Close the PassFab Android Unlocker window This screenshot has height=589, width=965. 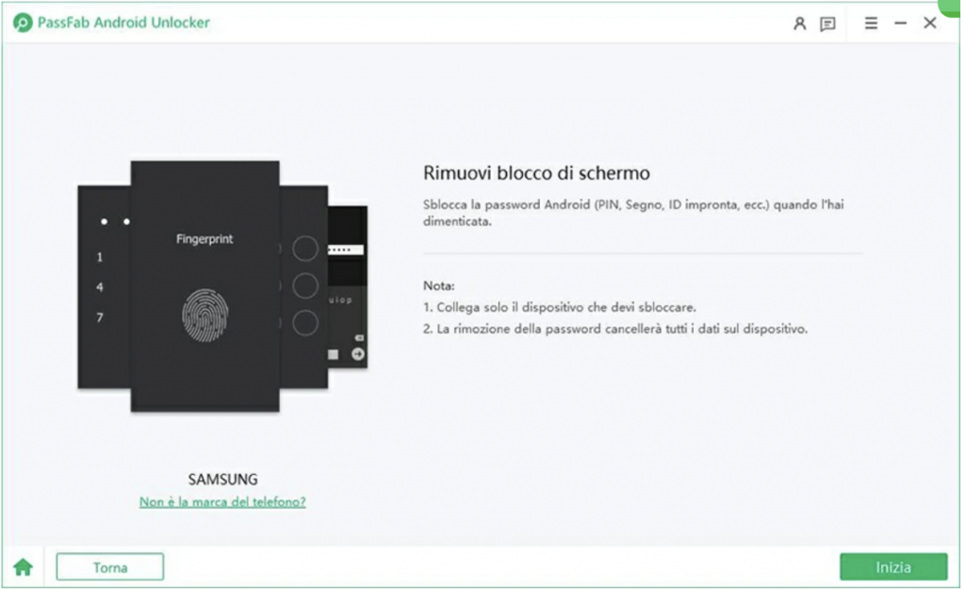pyautogui.click(x=930, y=23)
